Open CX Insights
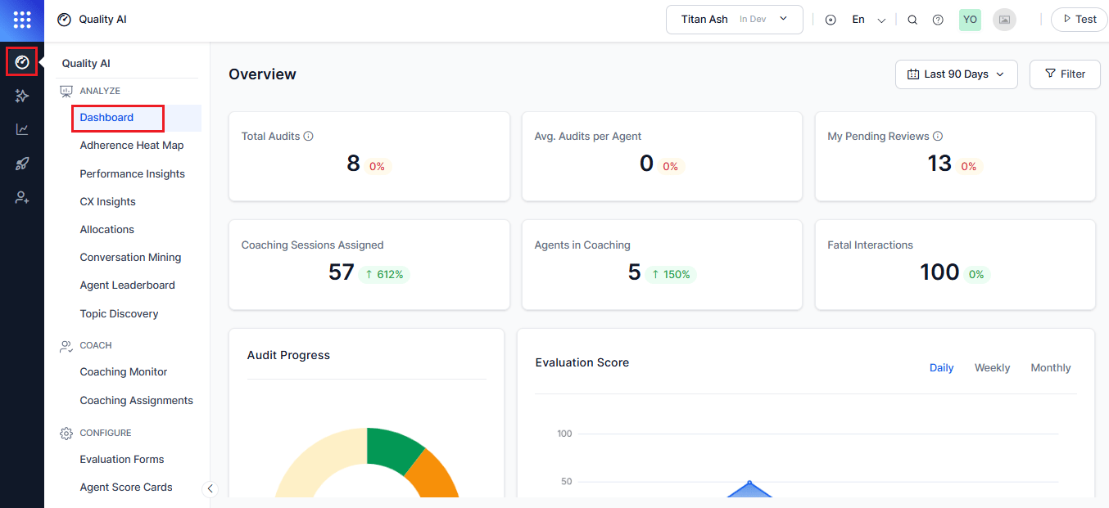Viewport: 1109px width, 508px height. (x=107, y=202)
